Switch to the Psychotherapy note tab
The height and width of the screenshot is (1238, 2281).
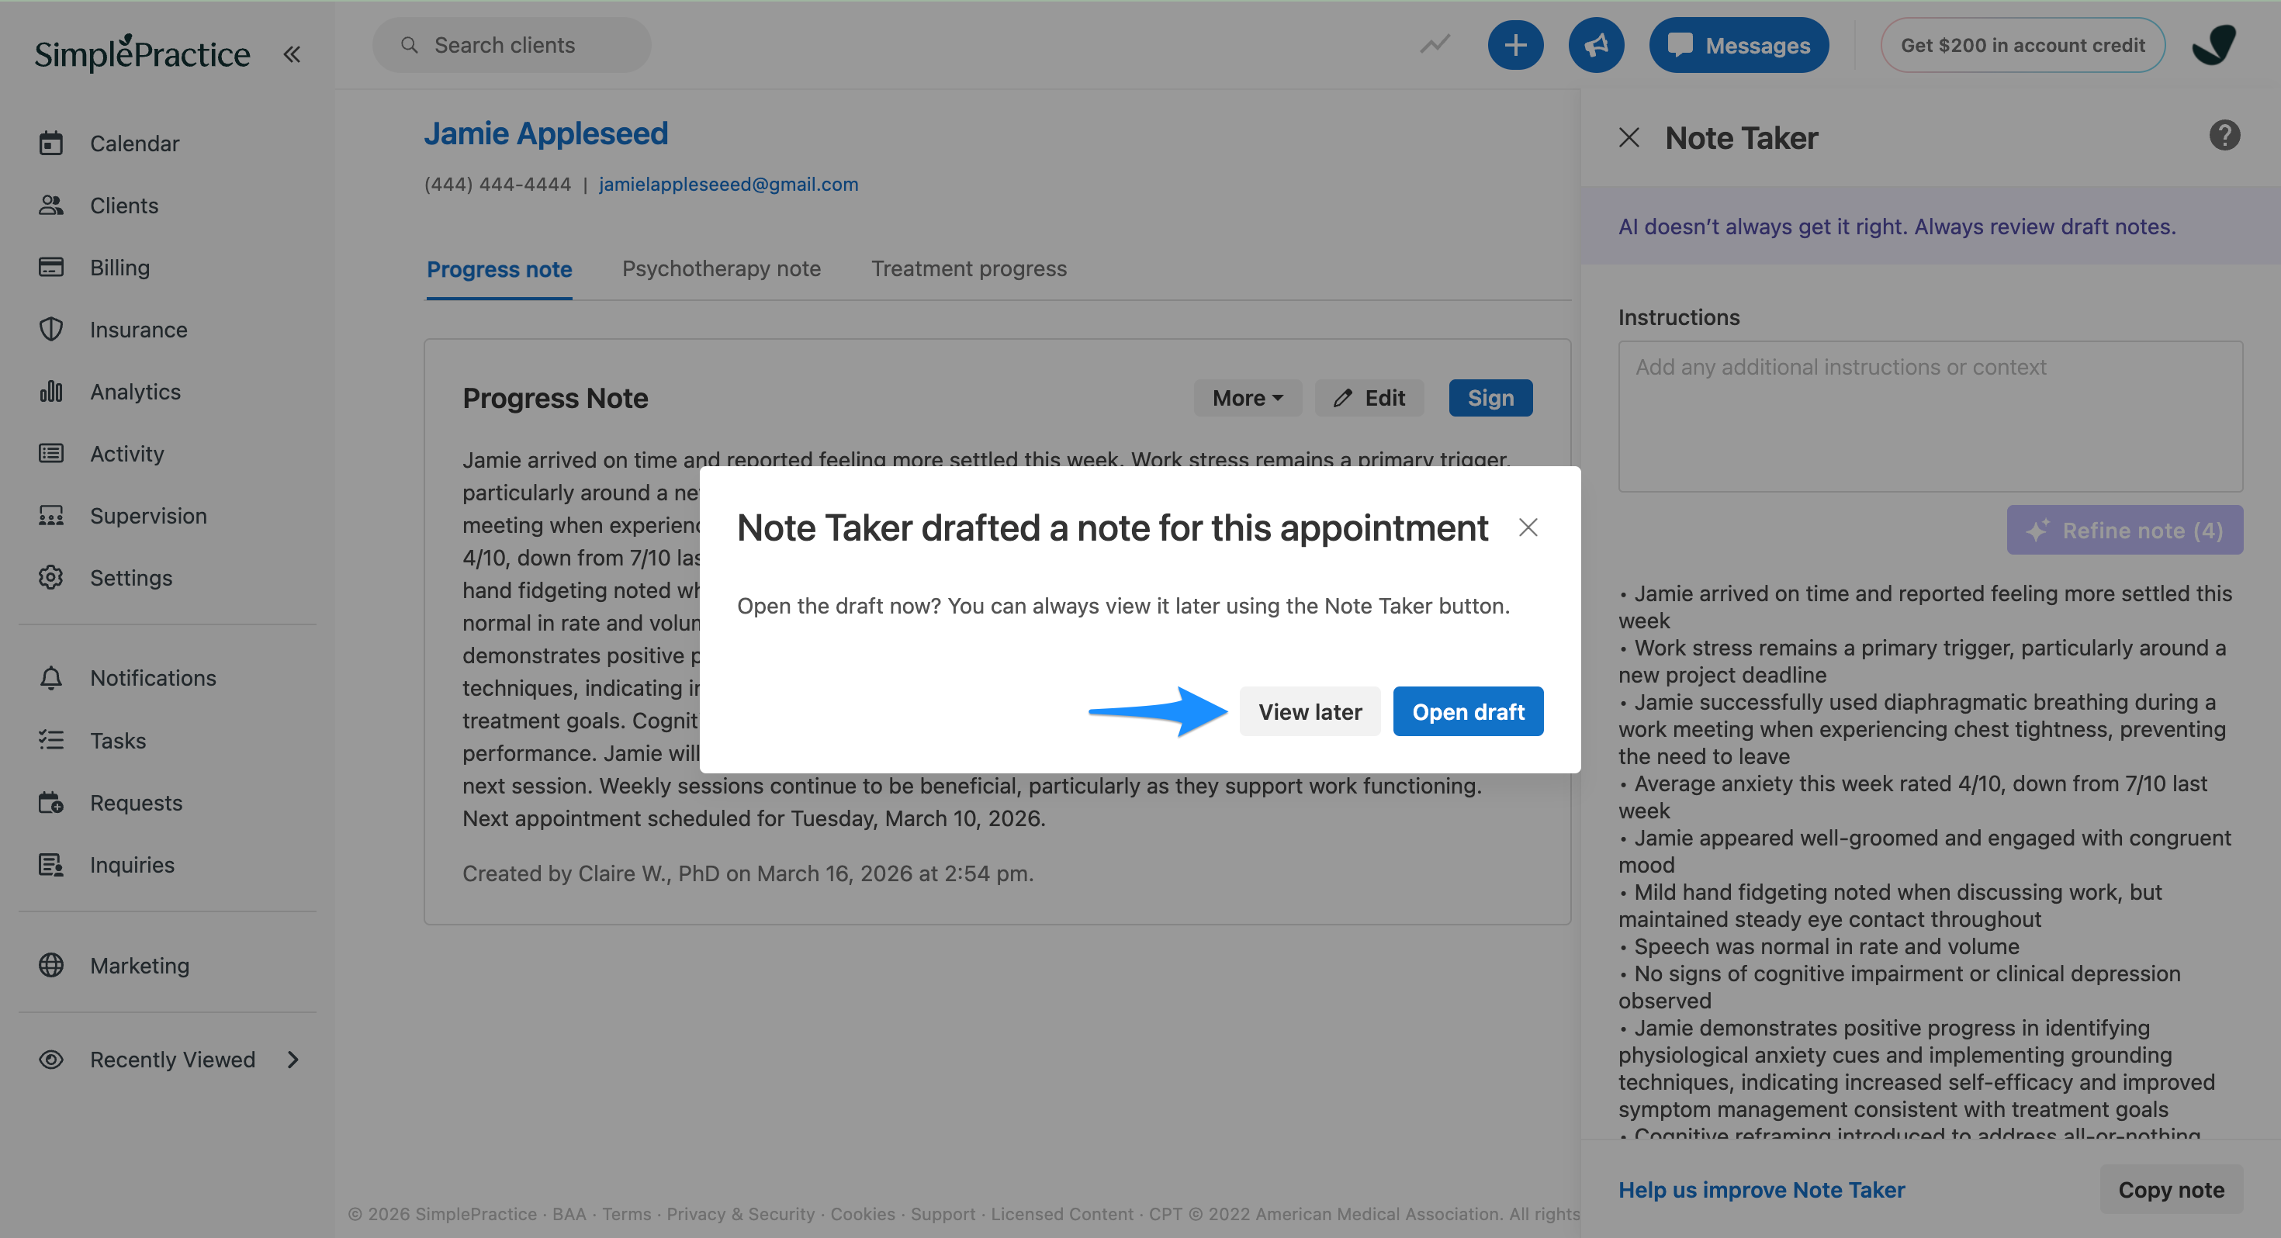coord(721,268)
